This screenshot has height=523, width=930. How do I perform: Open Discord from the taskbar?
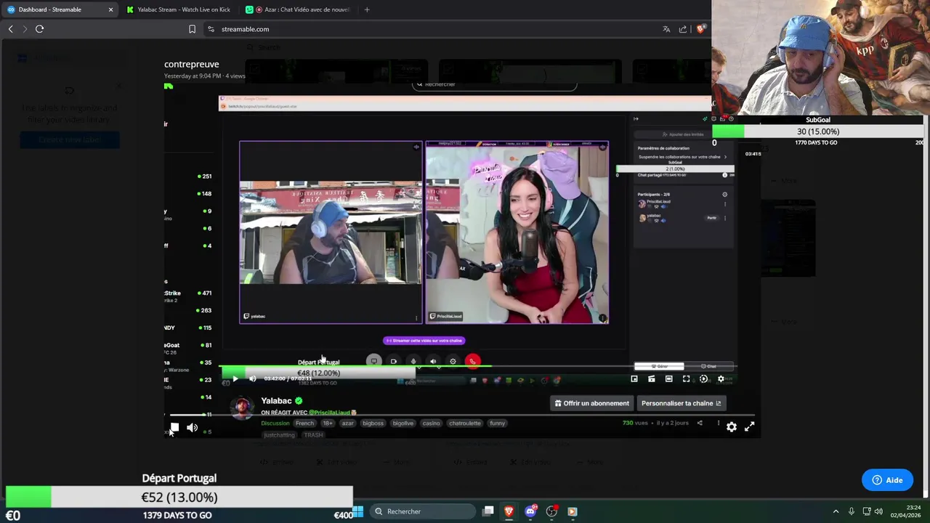pyautogui.click(x=530, y=511)
